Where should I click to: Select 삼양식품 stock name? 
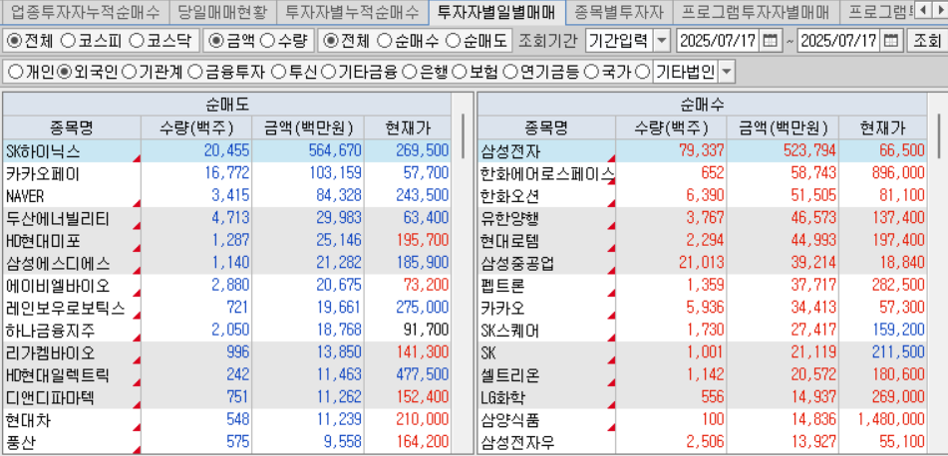[x=510, y=420]
